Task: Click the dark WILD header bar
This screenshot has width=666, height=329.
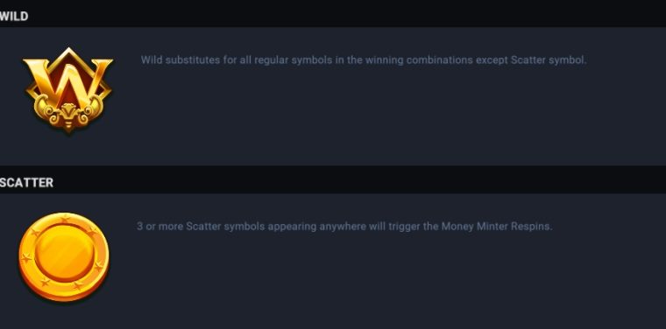Action: click(x=333, y=16)
